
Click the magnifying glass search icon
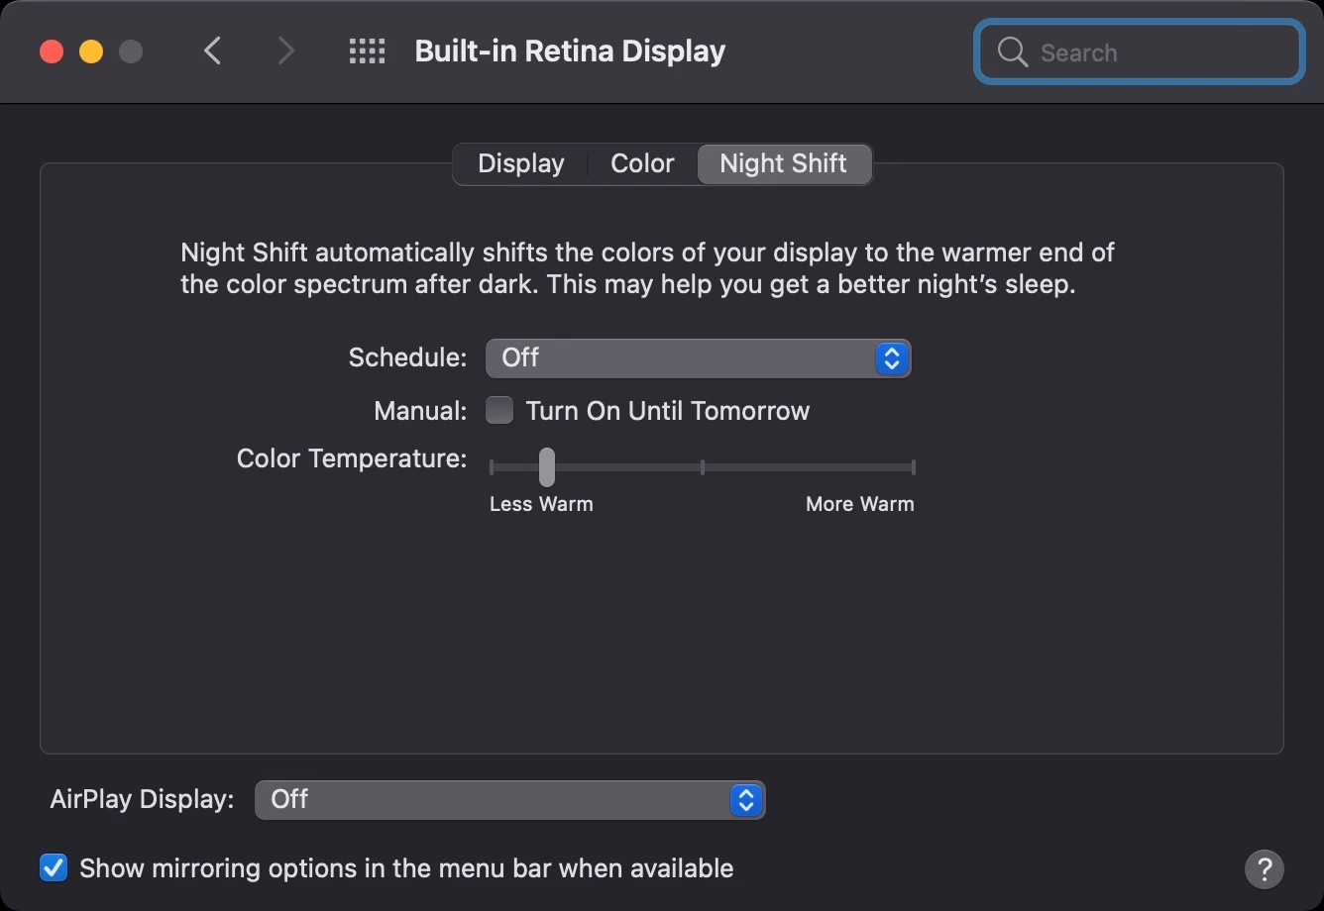click(x=1012, y=52)
